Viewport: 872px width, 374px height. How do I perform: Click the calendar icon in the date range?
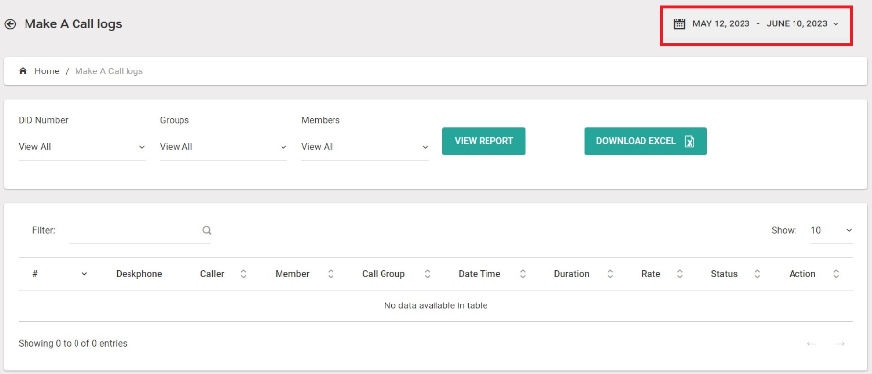(679, 23)
